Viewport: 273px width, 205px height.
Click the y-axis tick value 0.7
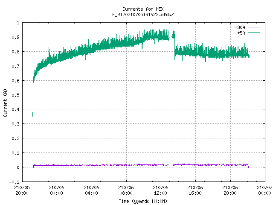pos(15,66)
